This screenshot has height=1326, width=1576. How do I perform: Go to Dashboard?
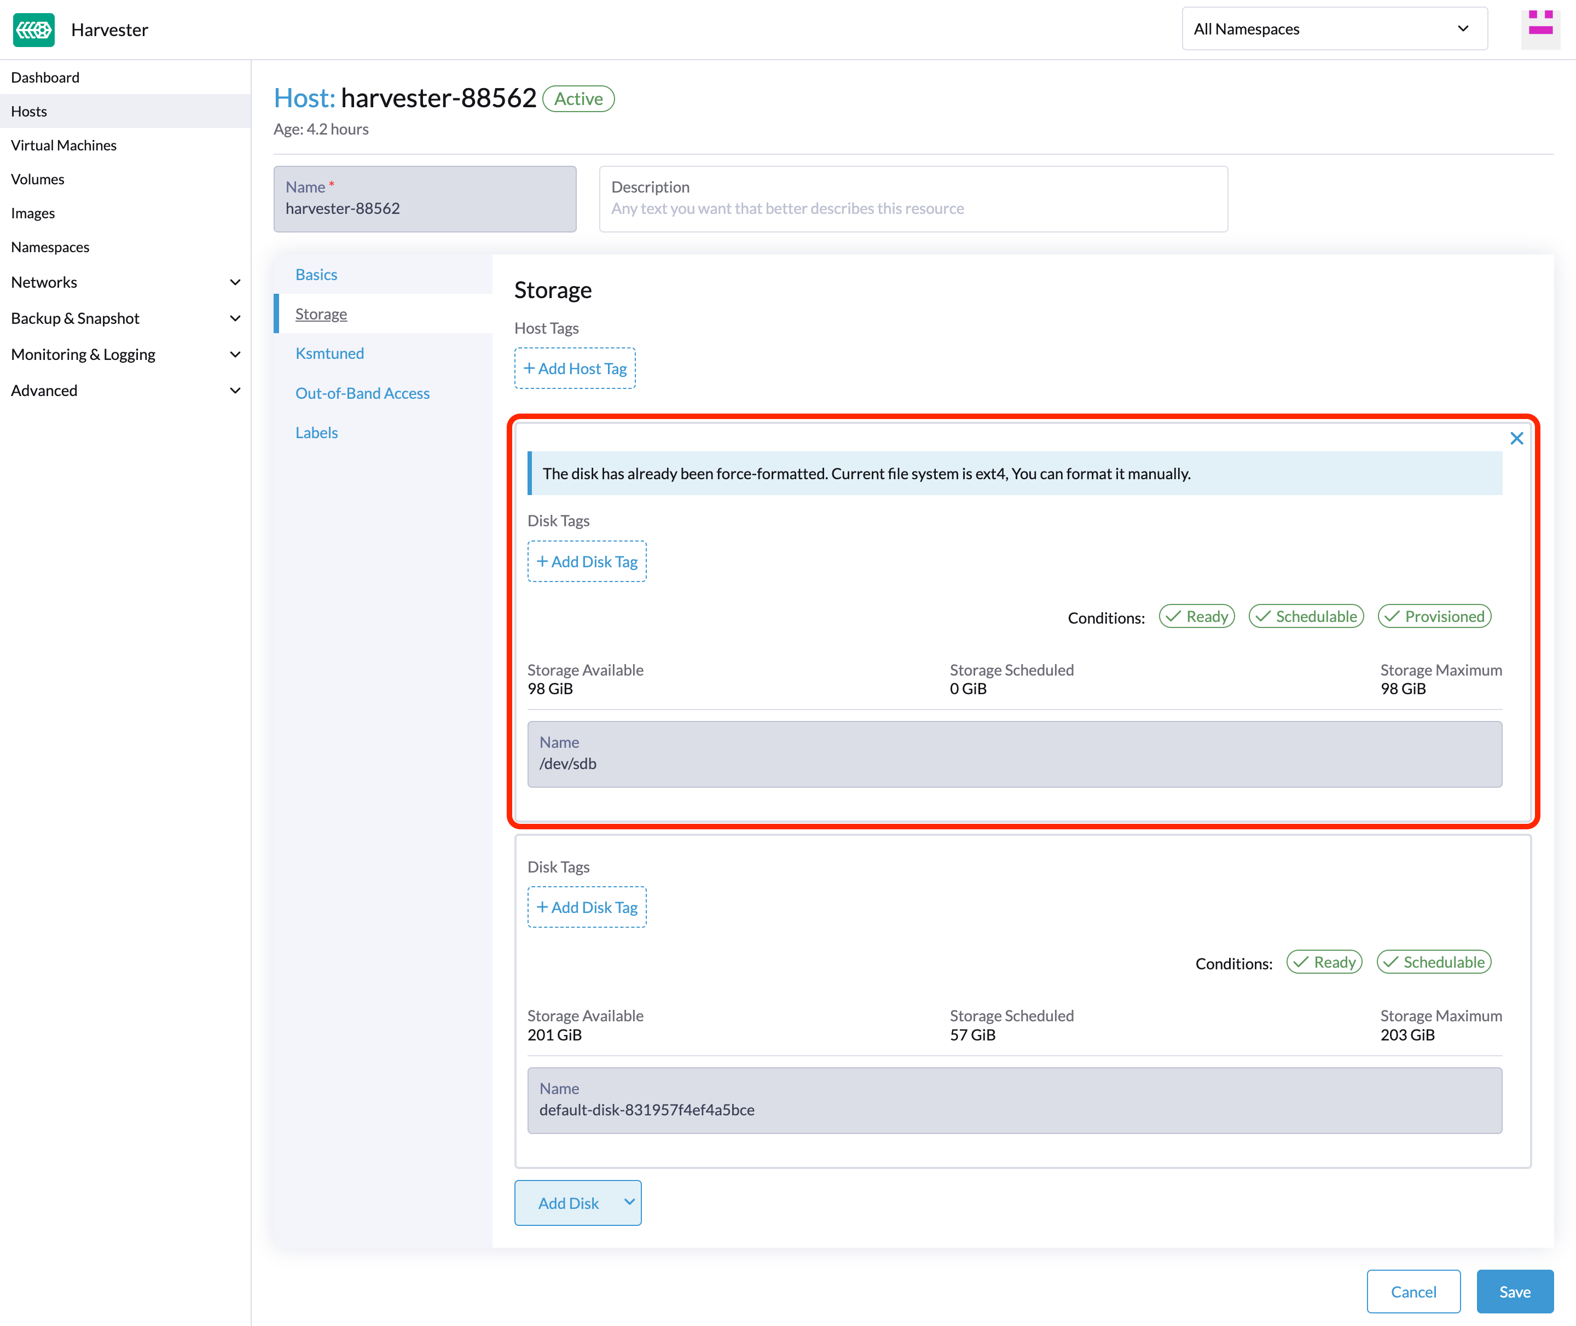[x=125, y=78]
